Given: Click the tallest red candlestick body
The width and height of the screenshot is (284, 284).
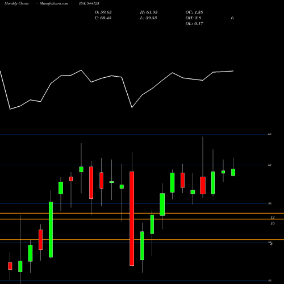Looking at the screenshot, I should [132, 219].
